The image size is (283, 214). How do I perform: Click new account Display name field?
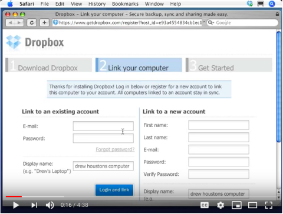219,194
